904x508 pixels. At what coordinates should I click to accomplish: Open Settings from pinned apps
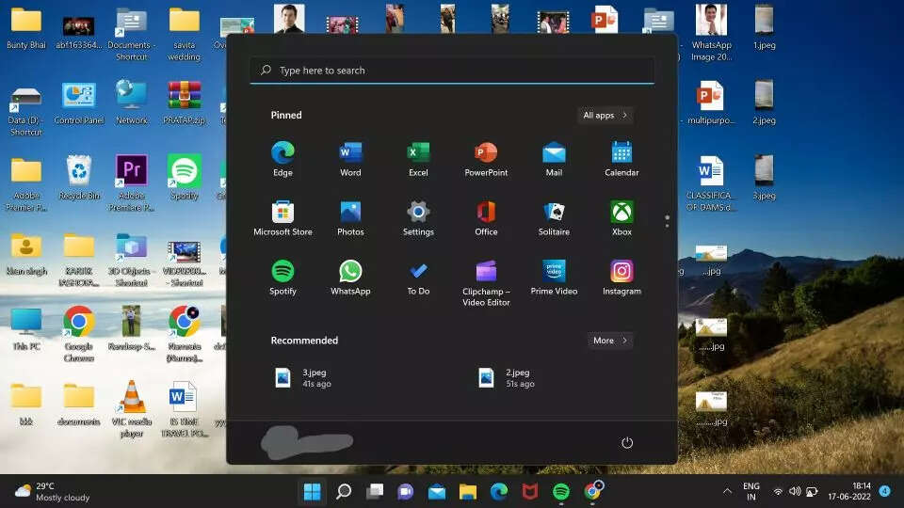click(x=418, y=218)
